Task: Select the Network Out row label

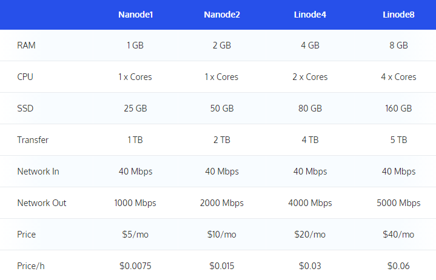Action: pyautogui.click(x=42, y=203)
